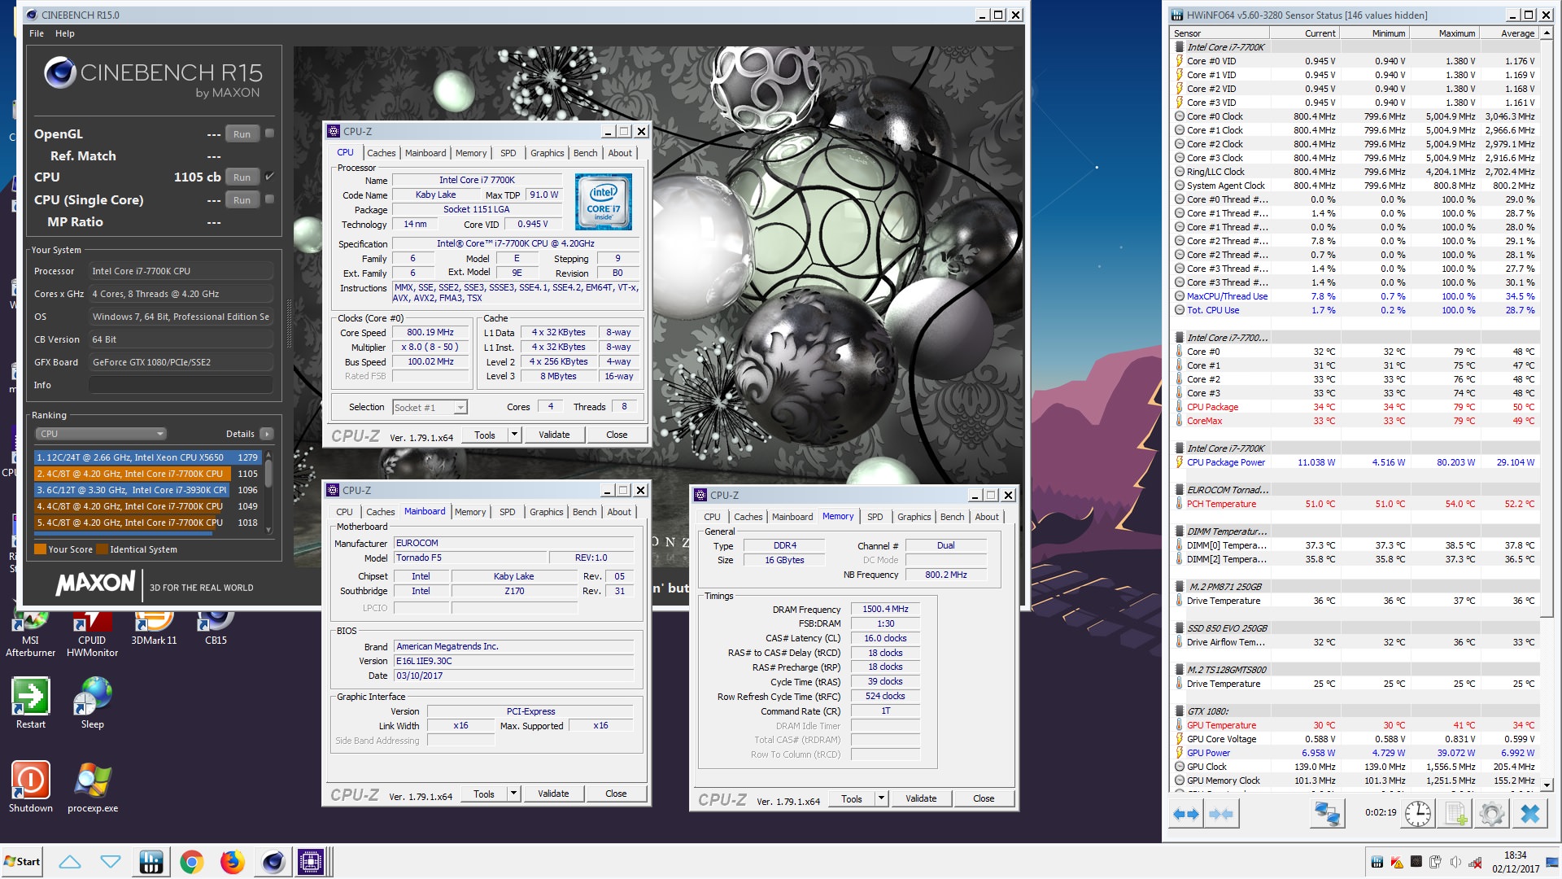The width and height of the screenshot is (1562, 879).
Task: Start logging with HWiNFO spreadsheet-plus icon
Action: click(1456, 814)
